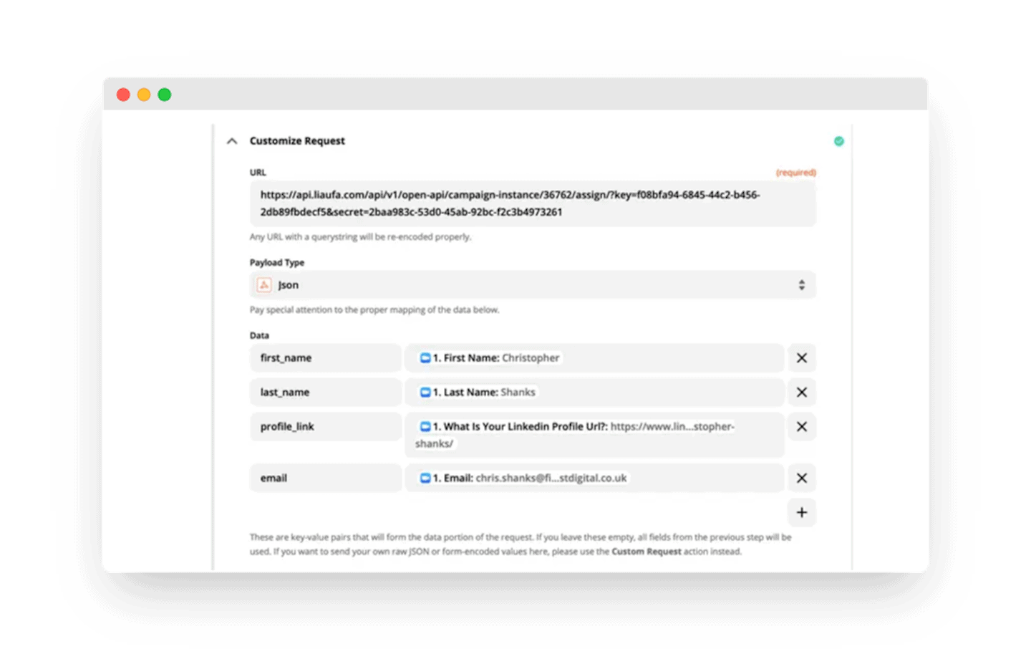This screenshot has height=649, width=1031.
Task: Click the Custom Request bold text
Action: point(646,552)
